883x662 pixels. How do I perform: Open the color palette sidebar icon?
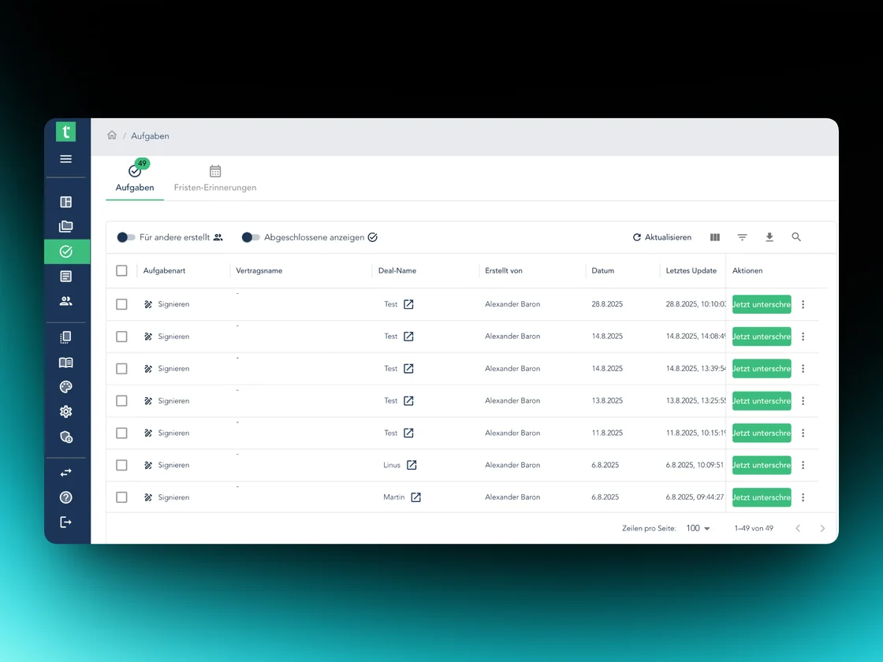66,387
